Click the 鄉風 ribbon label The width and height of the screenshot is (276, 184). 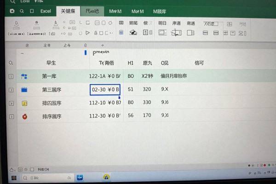(133, 23)
